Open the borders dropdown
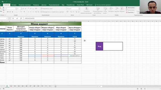This screenshot has width=161, height=90. [x=18, y=12]
